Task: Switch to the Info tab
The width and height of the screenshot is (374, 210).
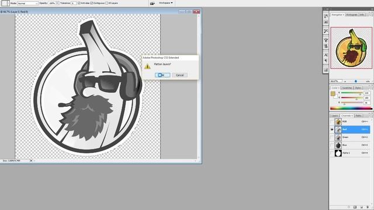Action: click(x=362, y=15)
